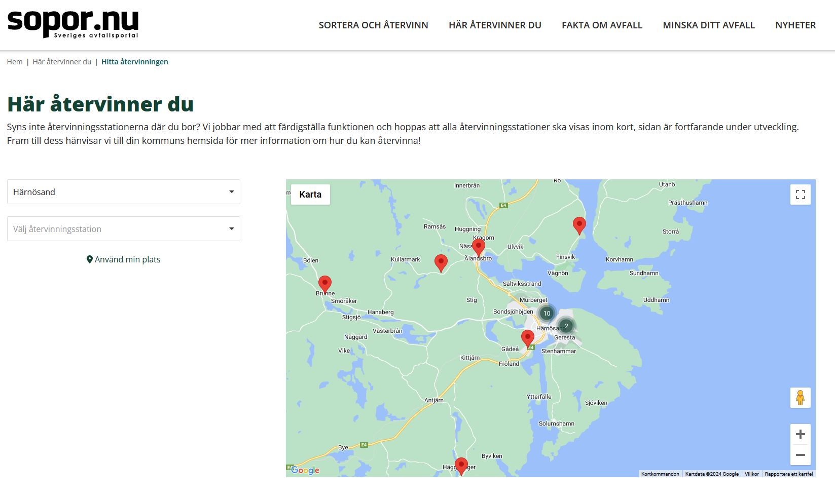Click the red map marker at Brunne
Screen dimensions: 835x501
325,284
